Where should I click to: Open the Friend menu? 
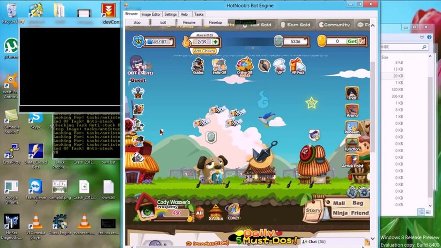pos(360,213)
